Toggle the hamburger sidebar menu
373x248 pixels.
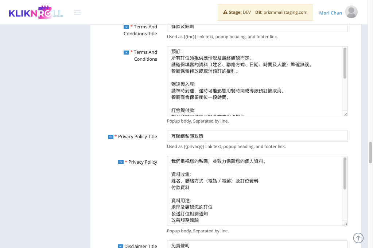(77, 12)
